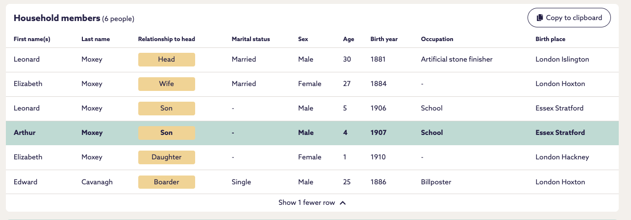
Task: Click the London Islington birth place
Action: tap(562, 59)
